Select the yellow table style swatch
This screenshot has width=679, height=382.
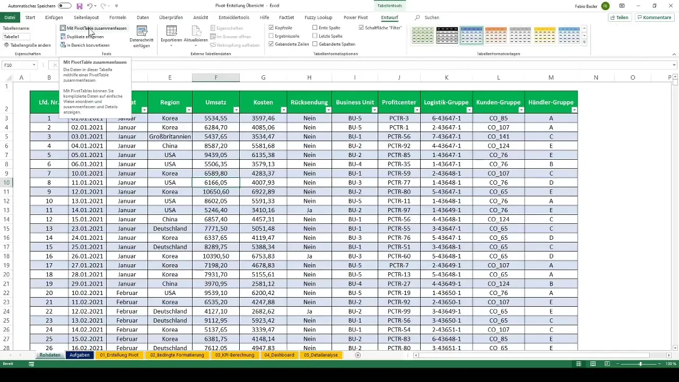pos(545,36)
